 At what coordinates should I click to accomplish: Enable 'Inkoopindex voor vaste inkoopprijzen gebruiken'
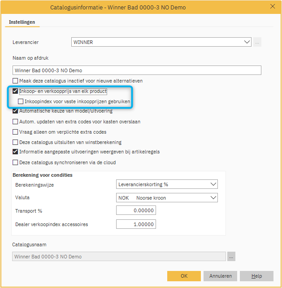tap(21, 102)
